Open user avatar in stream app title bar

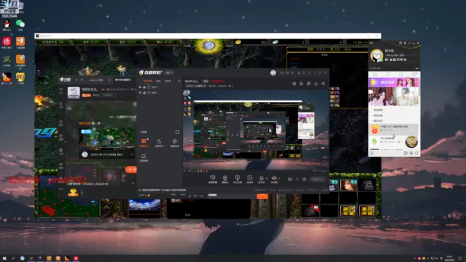[273, 73]
